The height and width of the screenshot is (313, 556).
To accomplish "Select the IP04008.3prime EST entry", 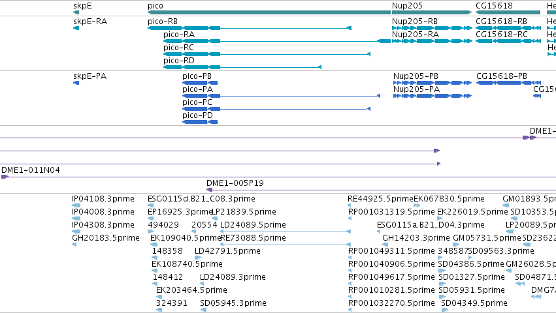I will 103,212.
